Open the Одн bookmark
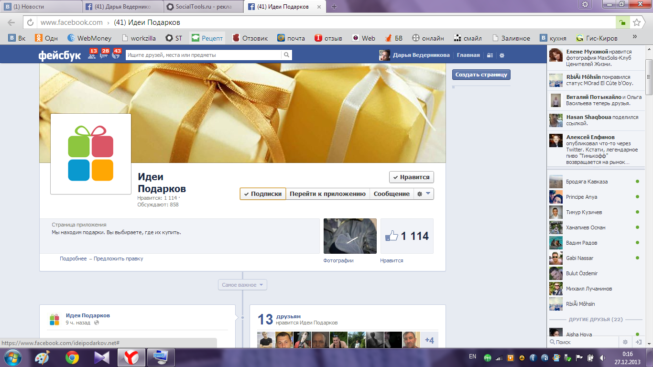 46,38
